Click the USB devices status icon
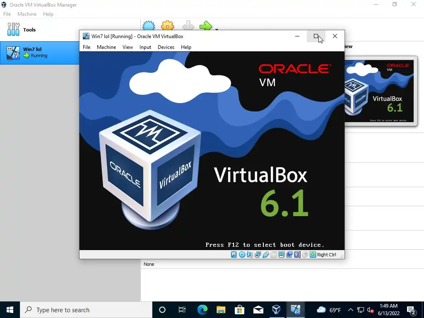The image size is (424, 318). click(x=265, y=255)
